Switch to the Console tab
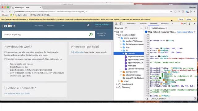 click(143, 24)
